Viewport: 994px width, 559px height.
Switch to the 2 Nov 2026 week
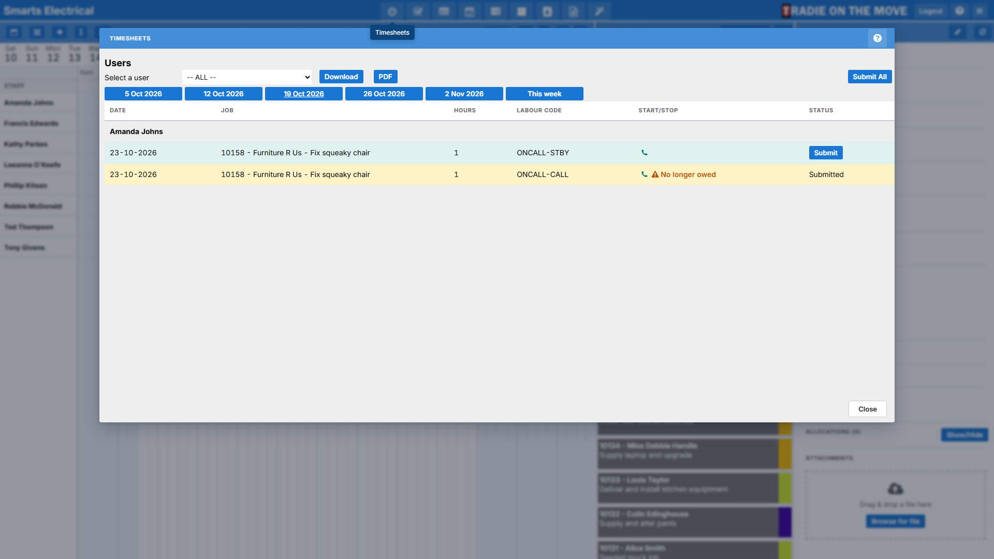pos(464,94)
